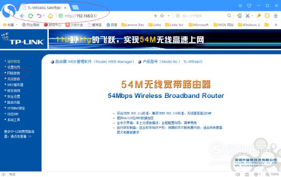
Task: Open 路由功能 in router sidebar
Action: click(14, 102)
